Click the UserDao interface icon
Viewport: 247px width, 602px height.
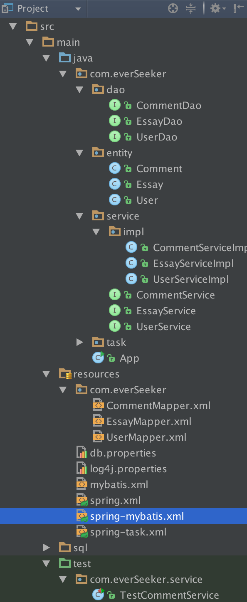pyautogui.click(x=115, y=137)
